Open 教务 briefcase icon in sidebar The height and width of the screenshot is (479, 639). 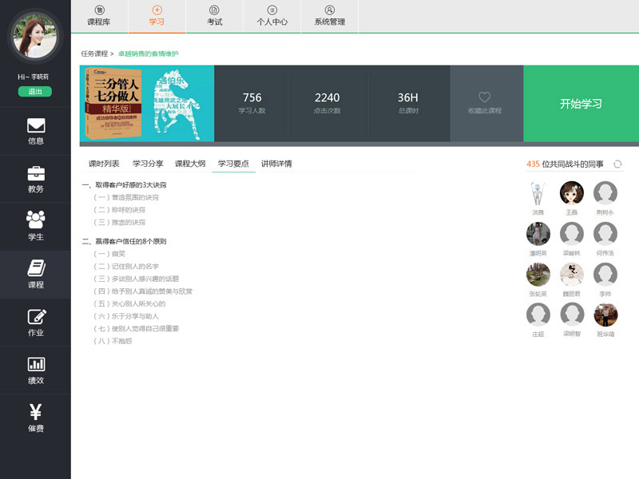point(35,173)
